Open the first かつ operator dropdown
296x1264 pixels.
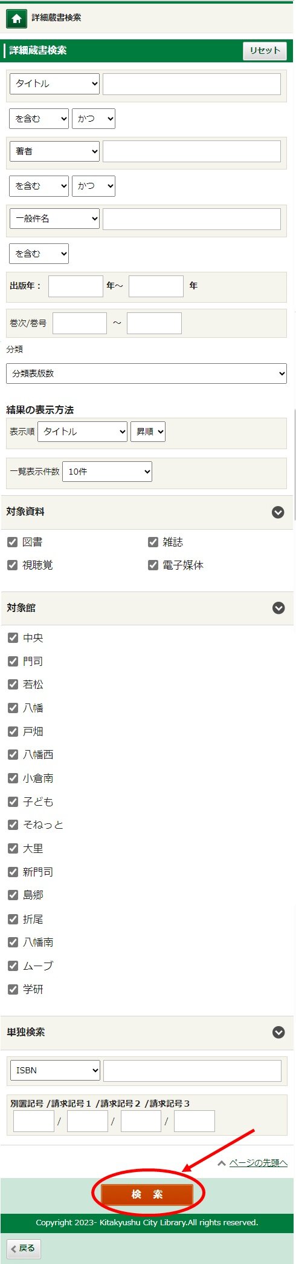[x=94, y=119]
